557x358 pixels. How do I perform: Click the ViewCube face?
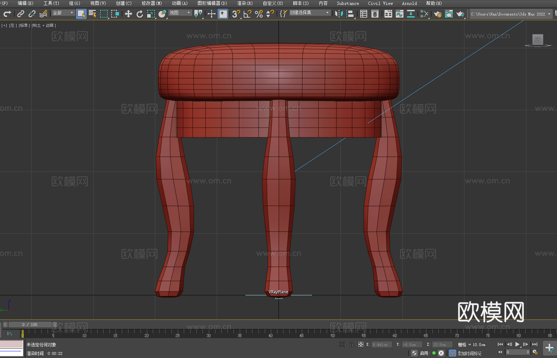coord(538,39)
